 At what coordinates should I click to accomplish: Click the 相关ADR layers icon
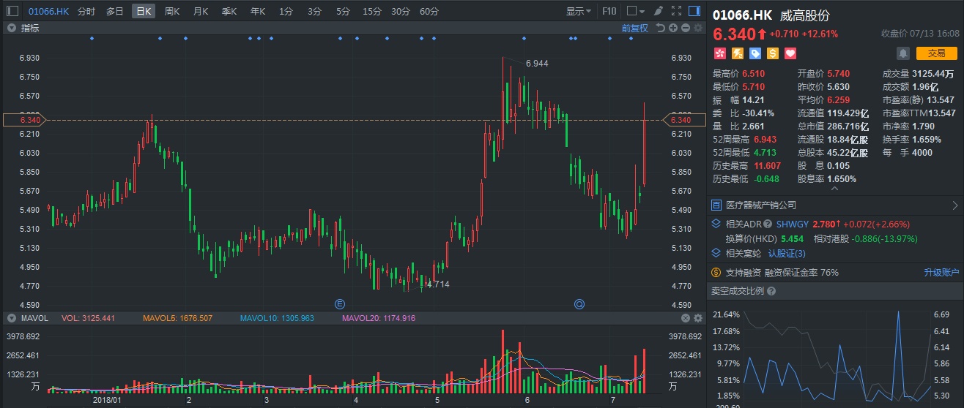coord(717,224)
